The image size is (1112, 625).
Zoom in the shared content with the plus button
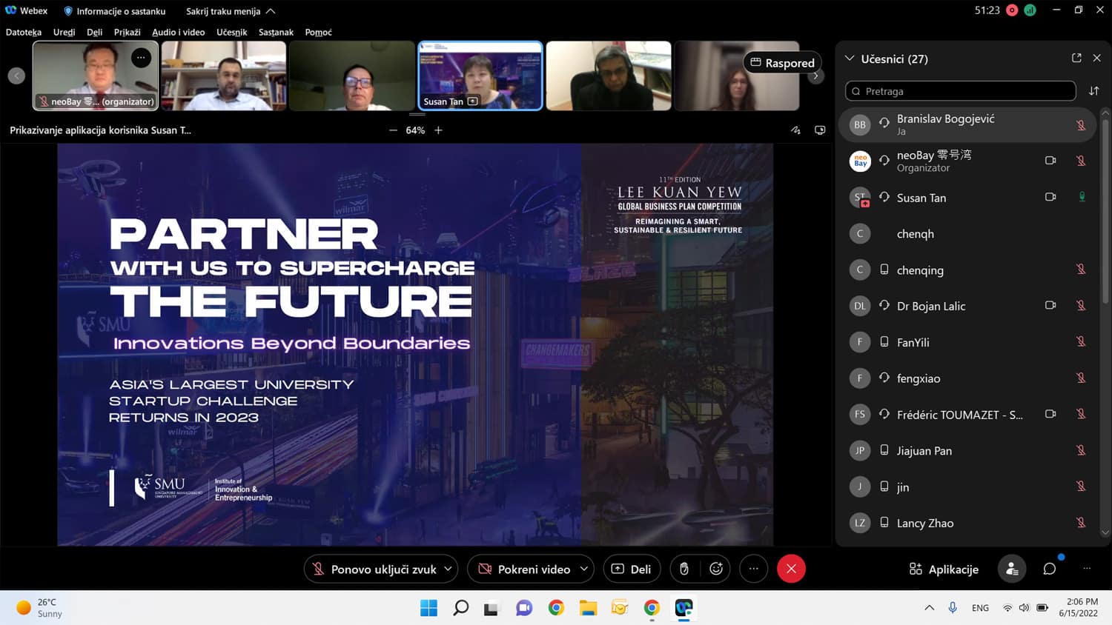[438, 130]
